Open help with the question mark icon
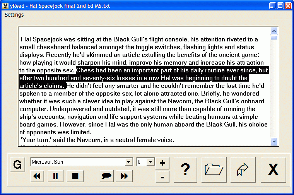 point(186,169)
